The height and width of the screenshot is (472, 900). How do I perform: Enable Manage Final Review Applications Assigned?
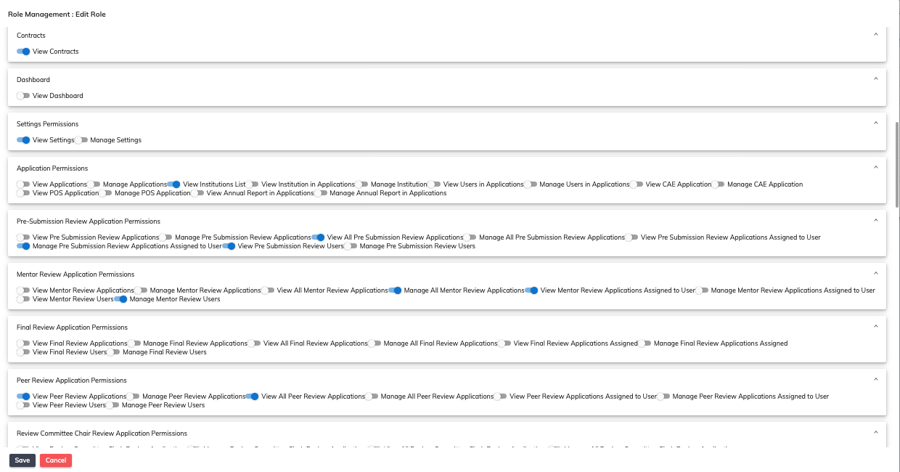tap(645, 343)
